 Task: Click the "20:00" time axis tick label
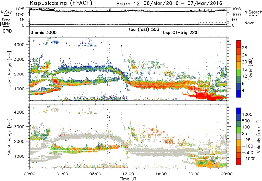(x=194, y=174)
